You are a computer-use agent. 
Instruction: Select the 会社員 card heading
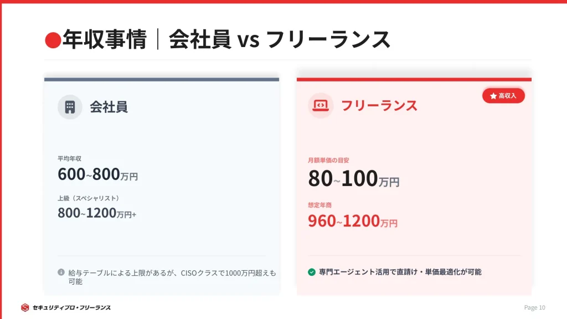tap(109, 107)
